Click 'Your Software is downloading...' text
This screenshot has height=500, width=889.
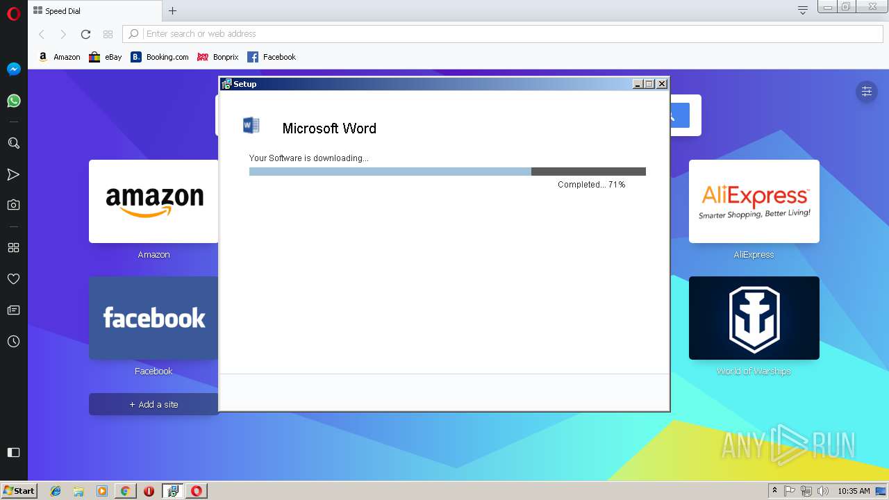point(309,158)
